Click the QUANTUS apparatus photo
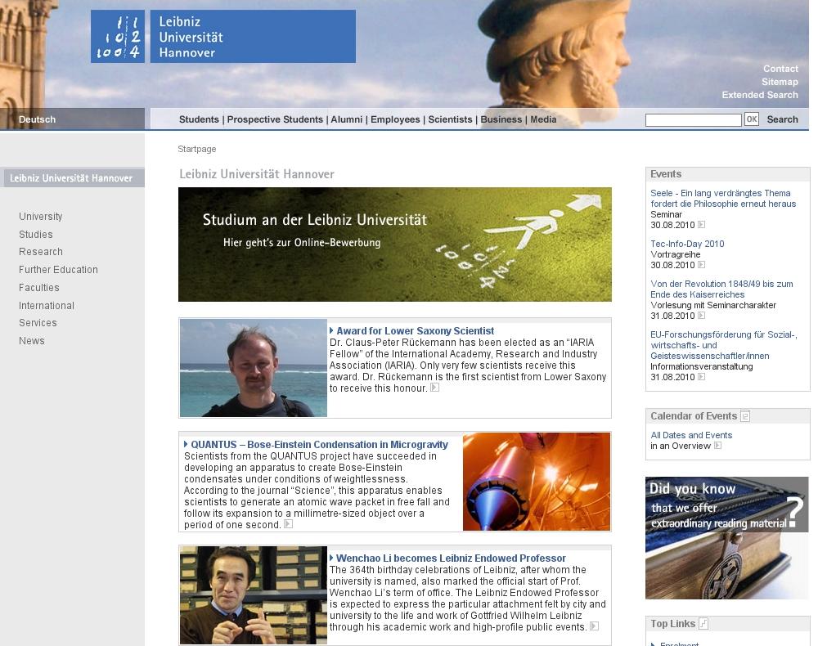Screen dimensions: 818x646 point(537,482)
